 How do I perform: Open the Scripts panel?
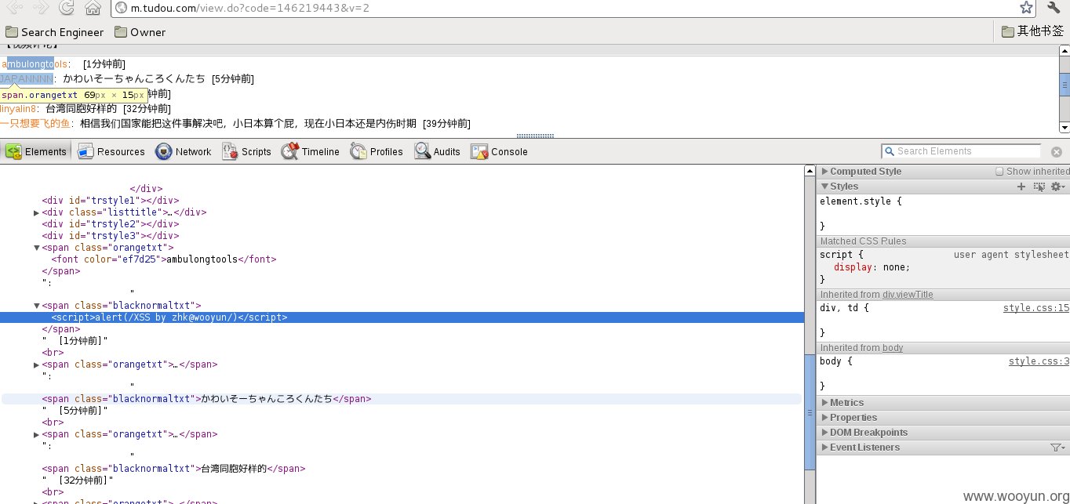coord(246,151)
